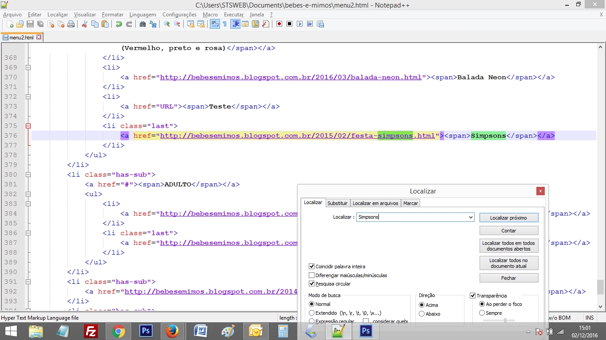
Task: Open FileZilla from the taskbar
Action: 91,331
